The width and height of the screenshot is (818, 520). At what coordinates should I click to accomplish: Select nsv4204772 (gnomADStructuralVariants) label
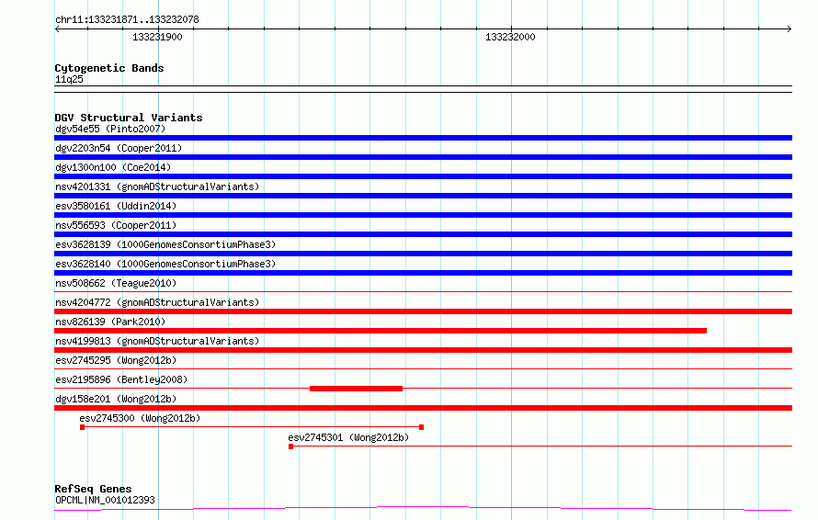(x=157, y=302)
